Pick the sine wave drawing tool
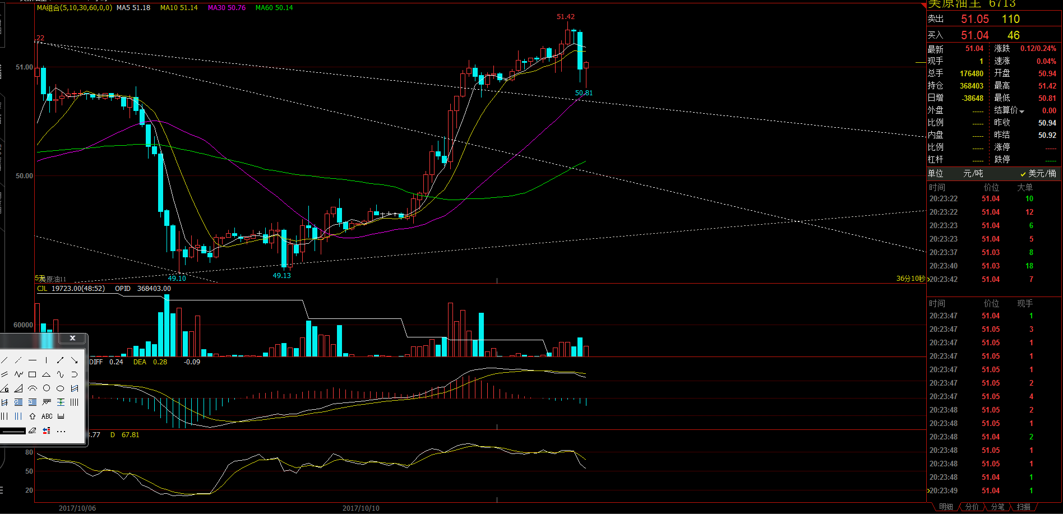 point(61,374)
